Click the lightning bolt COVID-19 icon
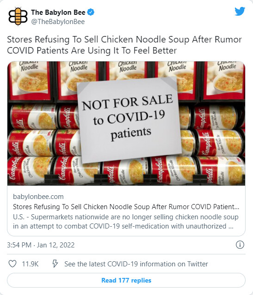Viewport: 253px width, 295px height. [55, 264]
